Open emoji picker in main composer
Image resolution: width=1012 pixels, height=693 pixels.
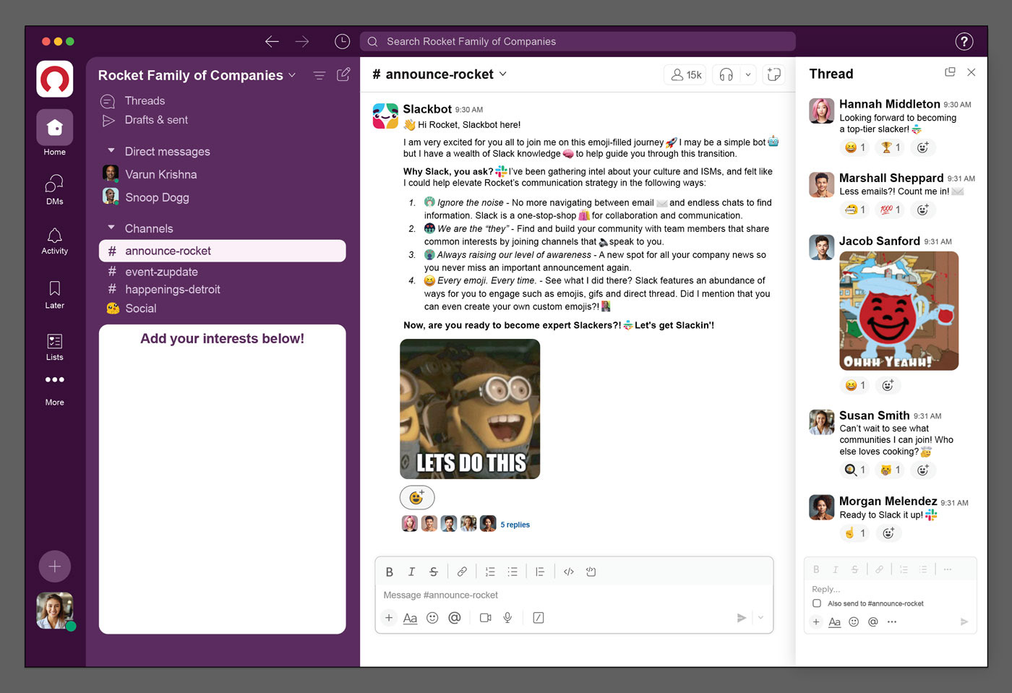pyautogui.click(x=432, y=618)
